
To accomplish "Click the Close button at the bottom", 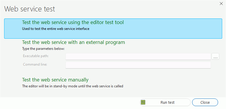I will tap(205, 102).
